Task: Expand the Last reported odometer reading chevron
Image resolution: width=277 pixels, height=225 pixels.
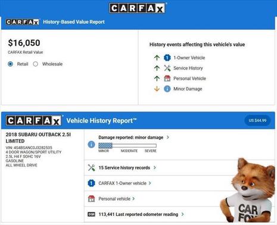Action: (x=182, y=214)
